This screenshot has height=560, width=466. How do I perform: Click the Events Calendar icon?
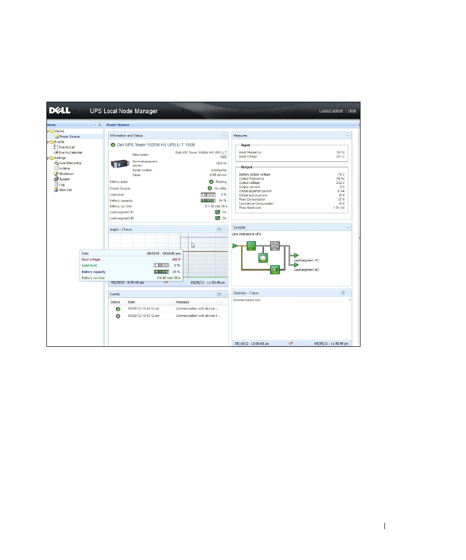pos(56,153)
